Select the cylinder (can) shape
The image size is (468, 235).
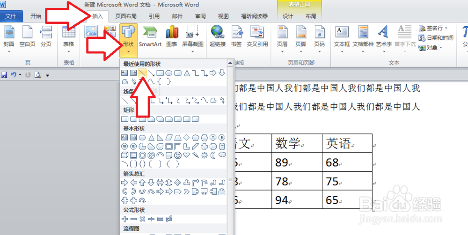point(222,147)
